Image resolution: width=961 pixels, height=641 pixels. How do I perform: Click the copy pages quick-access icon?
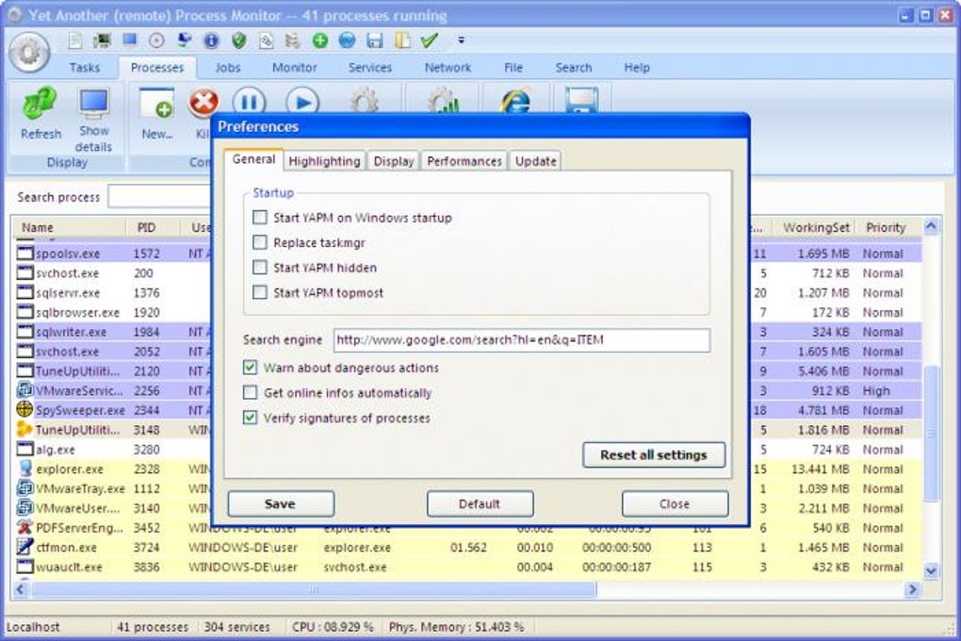coord(402,41)
